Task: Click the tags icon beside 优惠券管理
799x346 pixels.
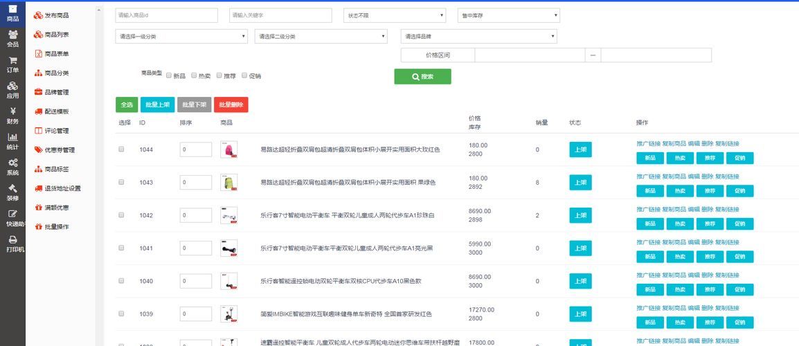Action: coord(38,149)
